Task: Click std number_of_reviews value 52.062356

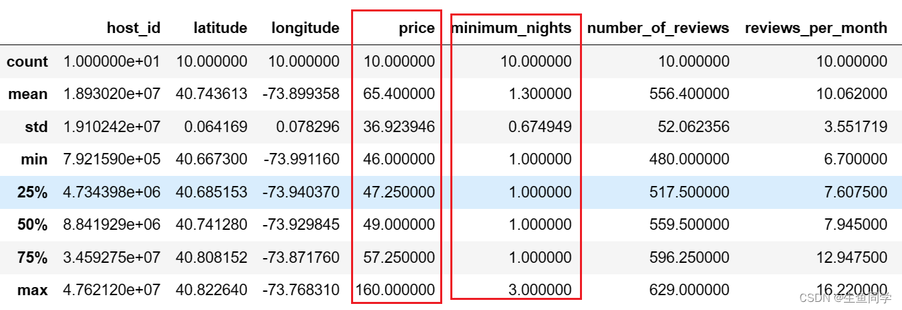Action: (693, 126)
